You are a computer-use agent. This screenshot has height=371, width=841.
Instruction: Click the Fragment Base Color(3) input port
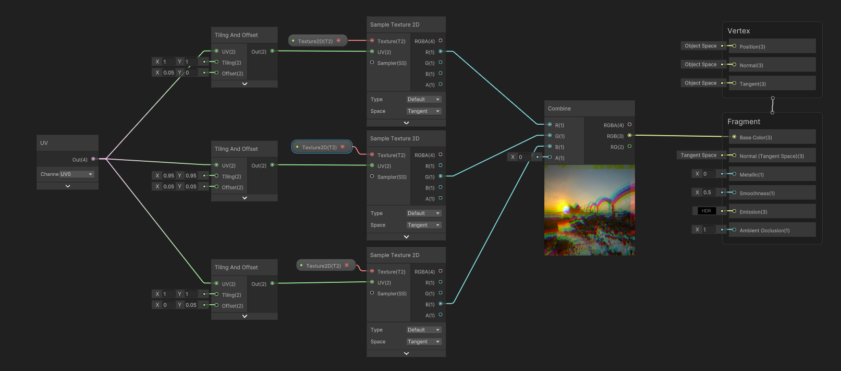click(x=734, y=137)
